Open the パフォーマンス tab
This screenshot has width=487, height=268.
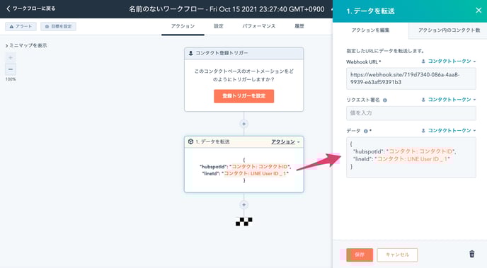tap(259, 26)
